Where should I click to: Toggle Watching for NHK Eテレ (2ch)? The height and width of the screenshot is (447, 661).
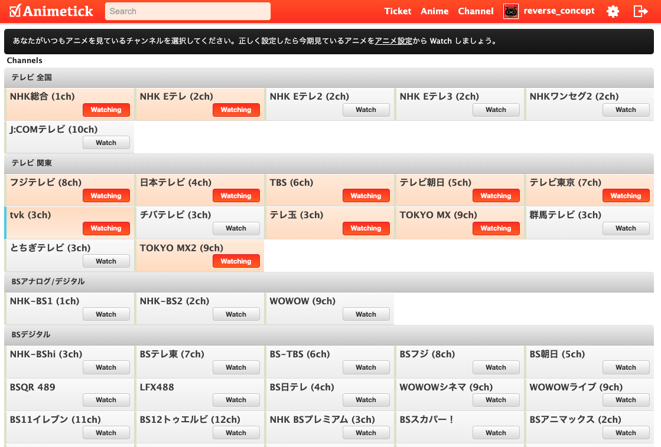pos(236,110)
